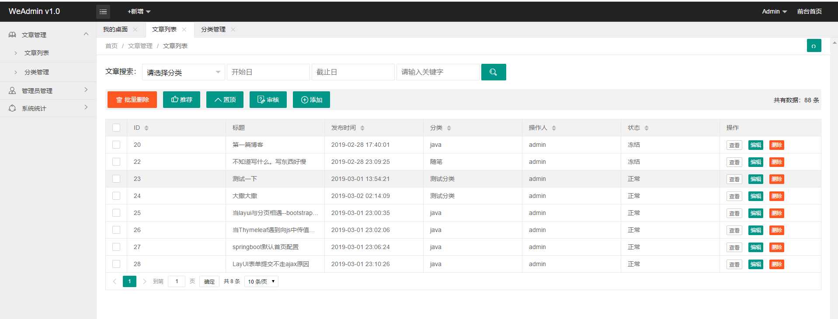
Task: Click the icon beside 系统统计
Action: (12, 108)
